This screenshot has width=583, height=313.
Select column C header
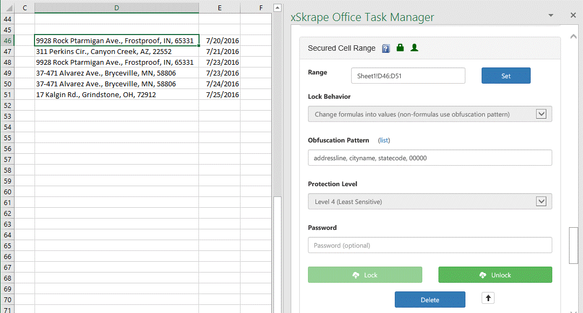[x=25, y=8]
